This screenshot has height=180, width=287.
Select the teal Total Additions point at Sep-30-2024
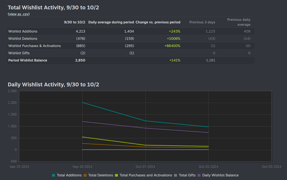click(x=83, y=103)
